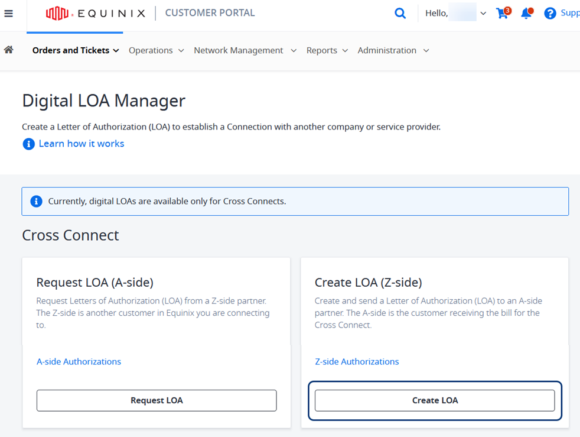Open the Learn how it works link
The height and width of the screenshot is (437, 580).
point(82,144)
